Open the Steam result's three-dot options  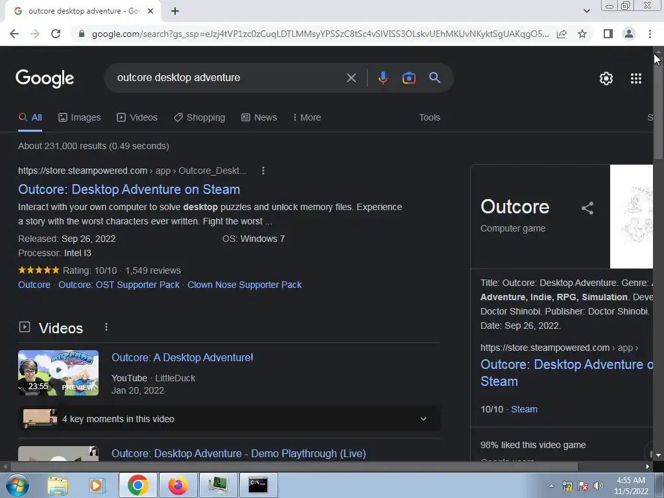[263, 171]
